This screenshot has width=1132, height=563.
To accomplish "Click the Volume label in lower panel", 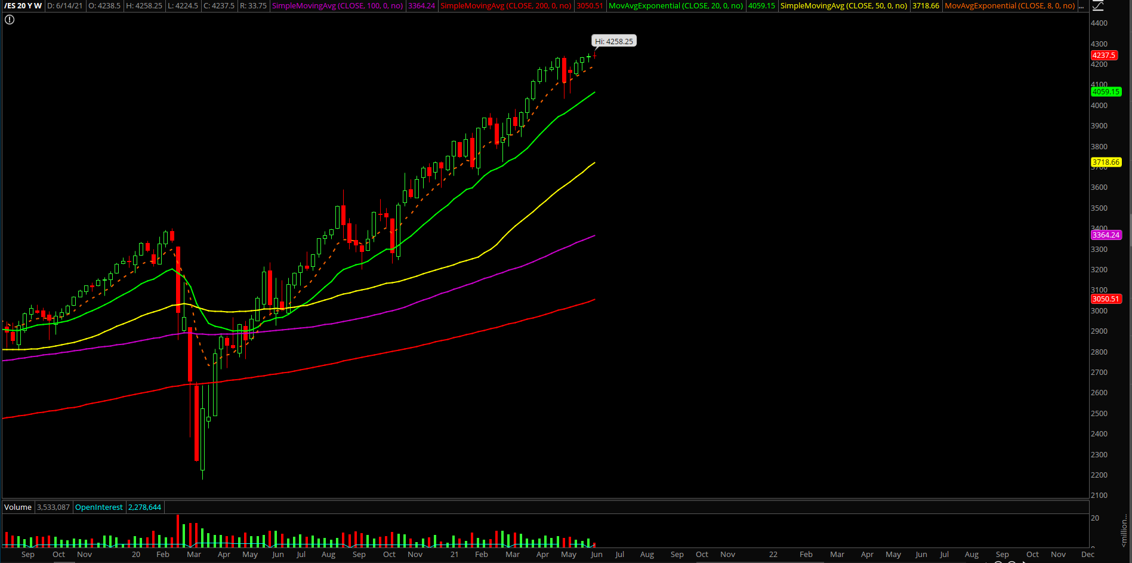I will (x=18, y=507).
